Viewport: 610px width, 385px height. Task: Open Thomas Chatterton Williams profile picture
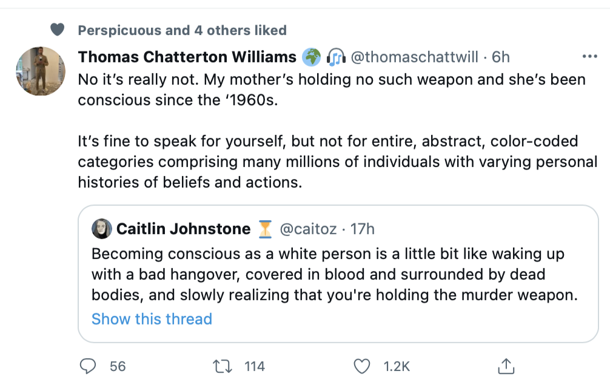tap(41, 71)
